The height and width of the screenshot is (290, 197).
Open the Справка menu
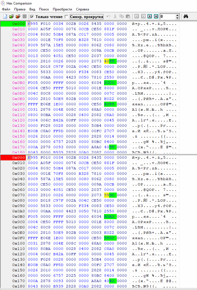coord(82,9)
